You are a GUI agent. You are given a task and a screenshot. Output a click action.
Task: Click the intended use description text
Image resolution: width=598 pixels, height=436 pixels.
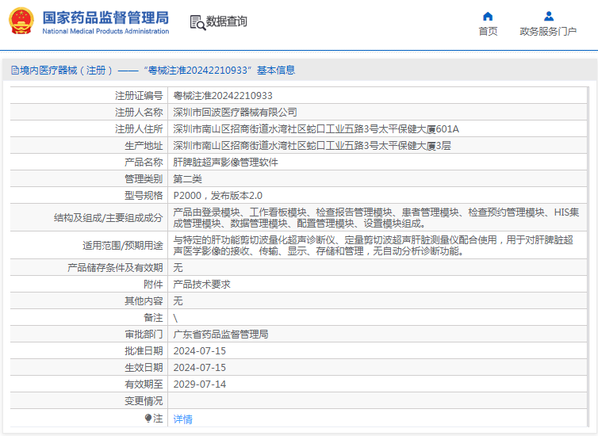[373, 246]
